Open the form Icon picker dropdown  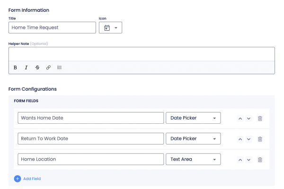point(110,28)
